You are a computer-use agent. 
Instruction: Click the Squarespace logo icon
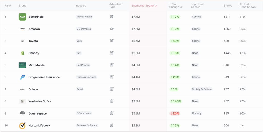point(22,113)
